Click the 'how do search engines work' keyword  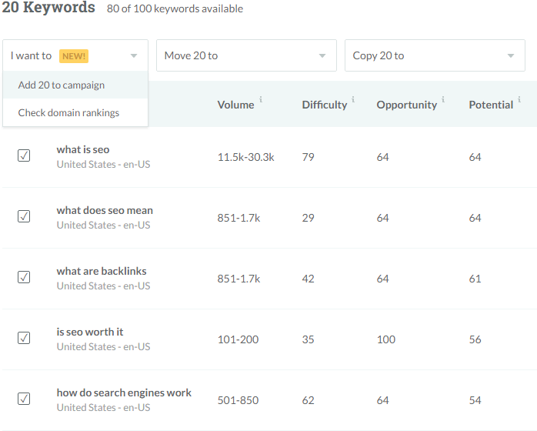(124, 393)
